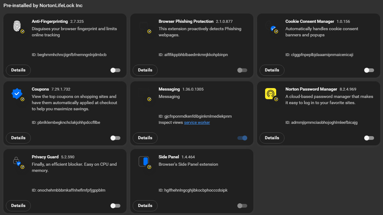Image resolution: width=383 pixels, height=215 pixels.
Task: Click the Coupons blue badge icon
Action: tap(17, 94)
